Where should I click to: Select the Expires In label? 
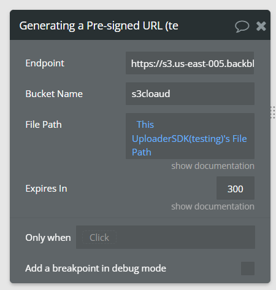tap(46, 189)
